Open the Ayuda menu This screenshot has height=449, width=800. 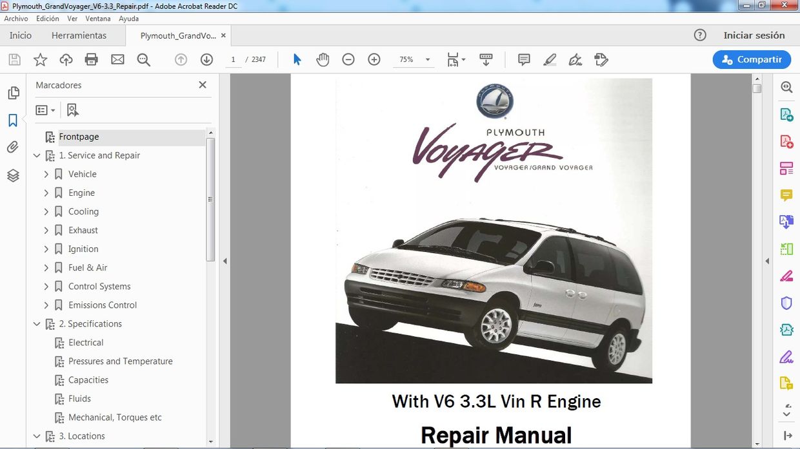tap(129, 19)
